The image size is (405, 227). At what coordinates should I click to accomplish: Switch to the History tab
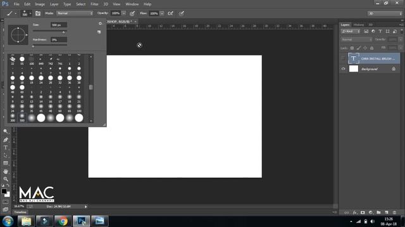click(359, 25)
